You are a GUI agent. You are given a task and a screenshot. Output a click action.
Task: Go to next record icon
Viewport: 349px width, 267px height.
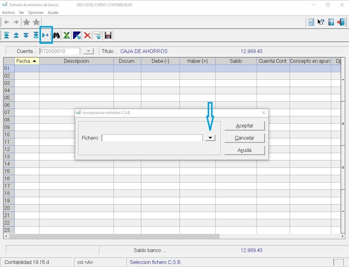pos(26,35)
